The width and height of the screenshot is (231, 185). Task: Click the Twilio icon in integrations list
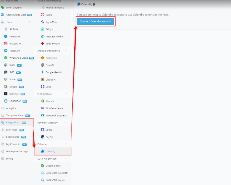coord(43,15)
